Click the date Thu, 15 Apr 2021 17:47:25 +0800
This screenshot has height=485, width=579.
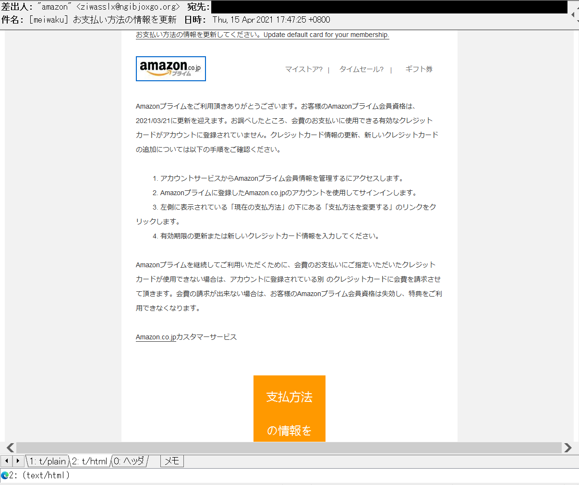click(x=271, y=20)
